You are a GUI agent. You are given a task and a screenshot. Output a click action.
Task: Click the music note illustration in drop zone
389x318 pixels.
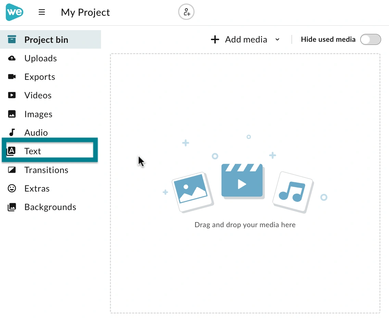pos(293,192)
